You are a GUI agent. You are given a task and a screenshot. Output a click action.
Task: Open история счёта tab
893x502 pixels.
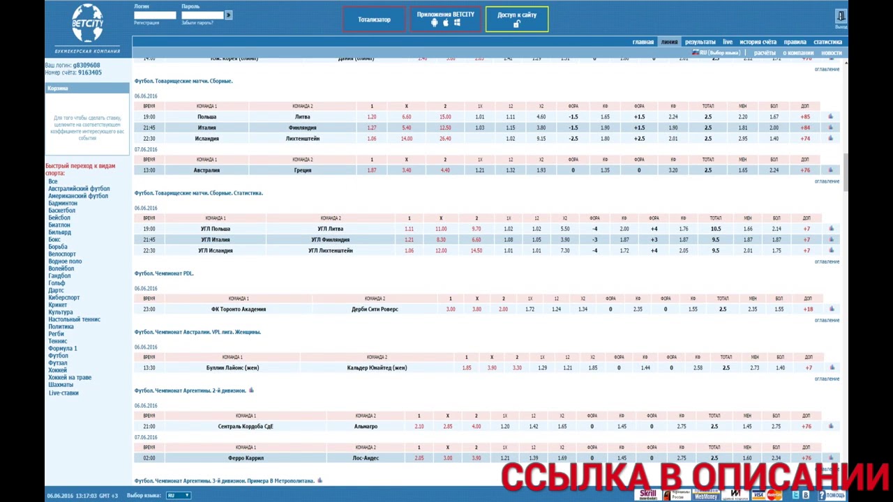tap(758, 42)
